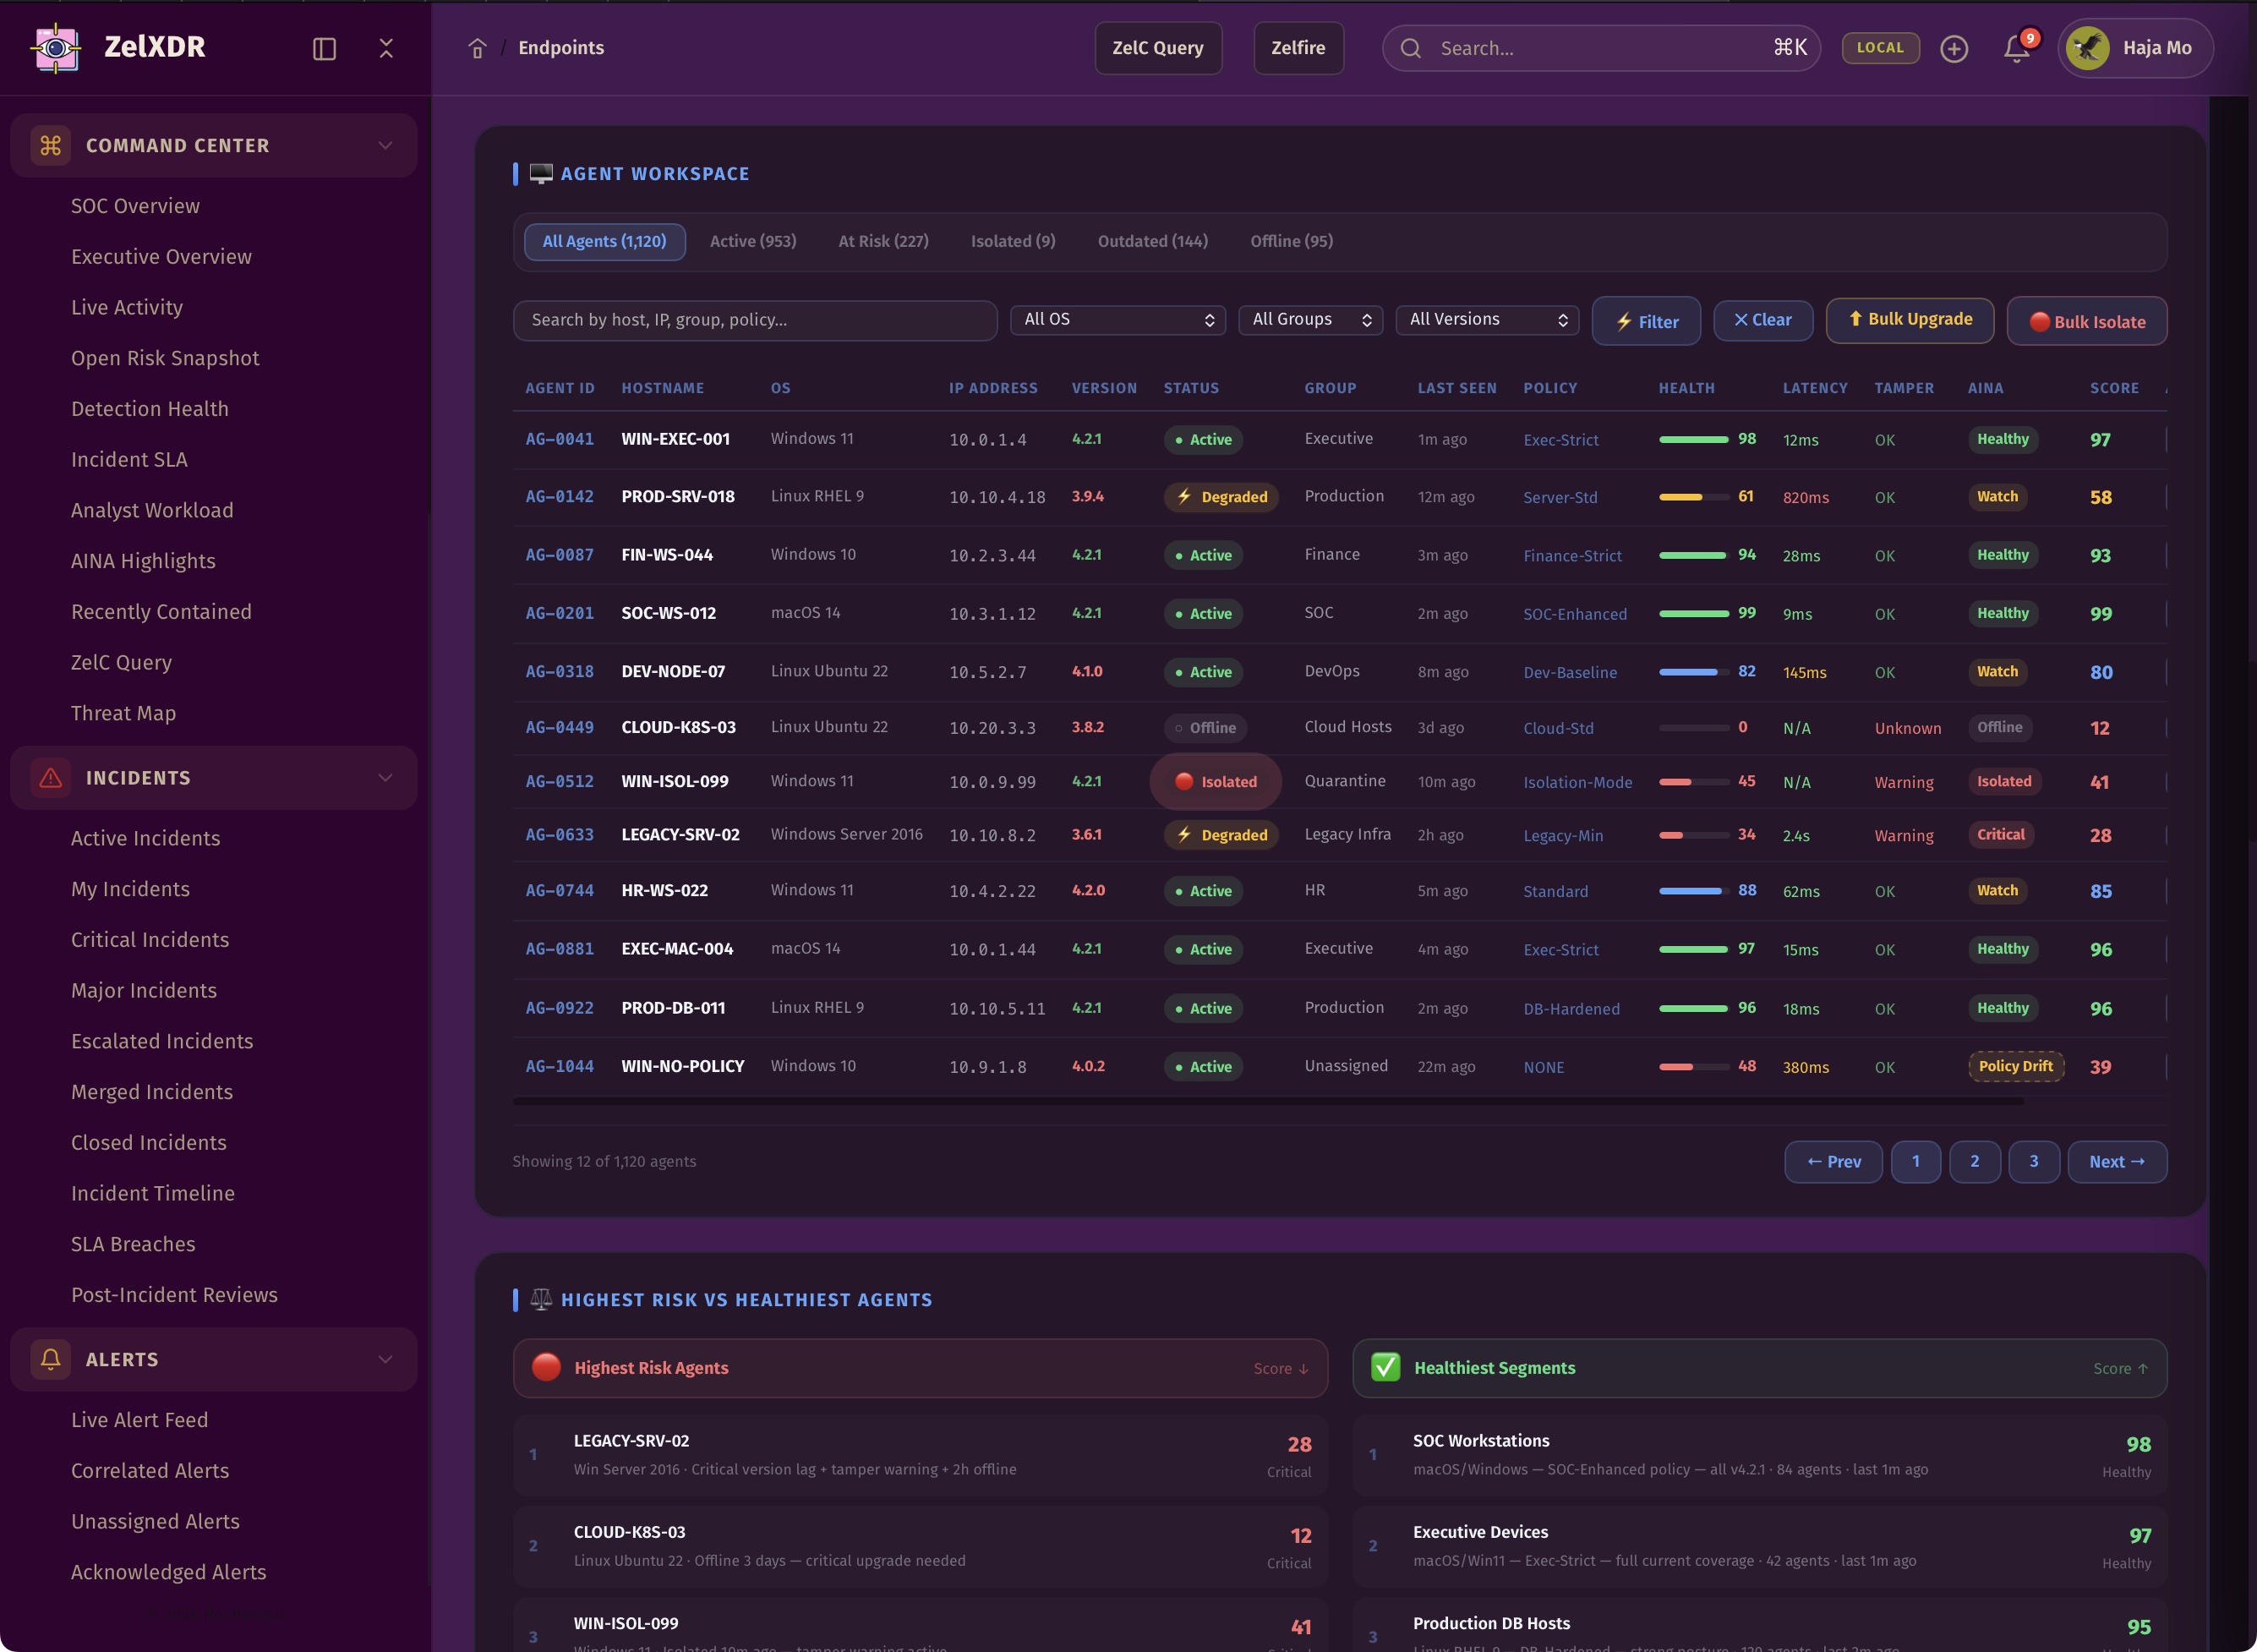This screenshot has height=1652, width=2257.
Task: Click the Command Center section icon
Action: 51,145
